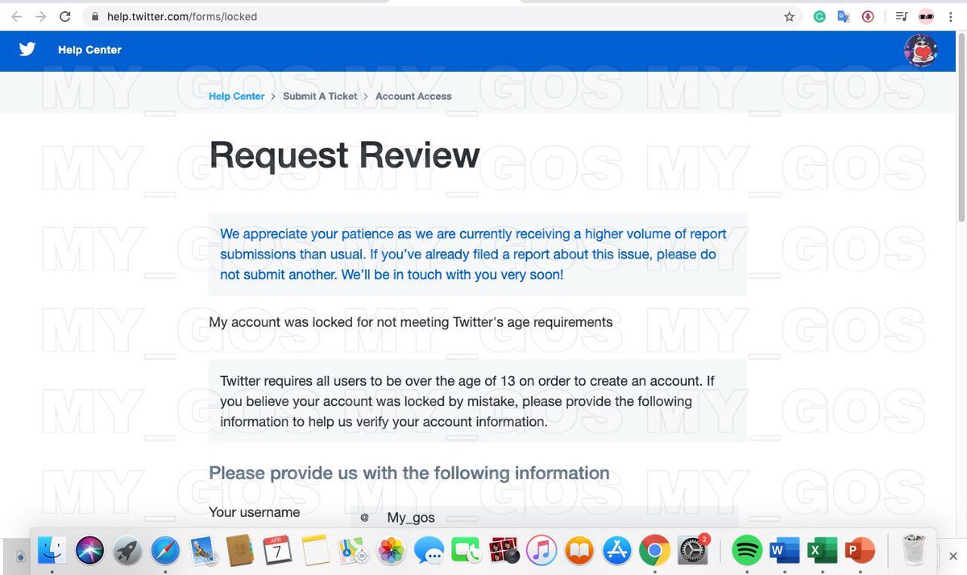Screen dimensions: 967x575
Task: Reload the page with the refresh icon
Action: (x=65, y=16)
